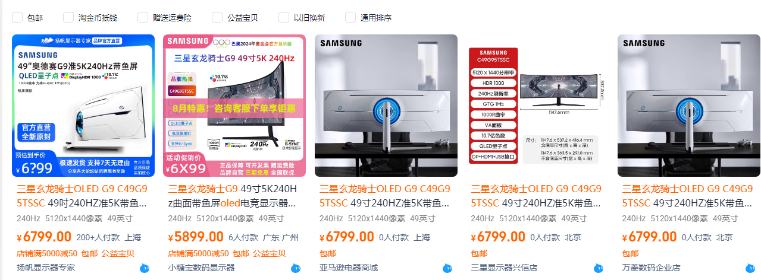This screenshot has height=280, width=761.
Task: Toggle the 公益宝贝 filter checkbox
Action: tap(217, 17)
